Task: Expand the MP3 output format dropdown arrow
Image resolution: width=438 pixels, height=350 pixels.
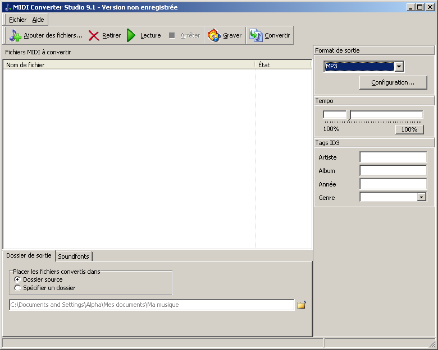Action: (399, 67)
